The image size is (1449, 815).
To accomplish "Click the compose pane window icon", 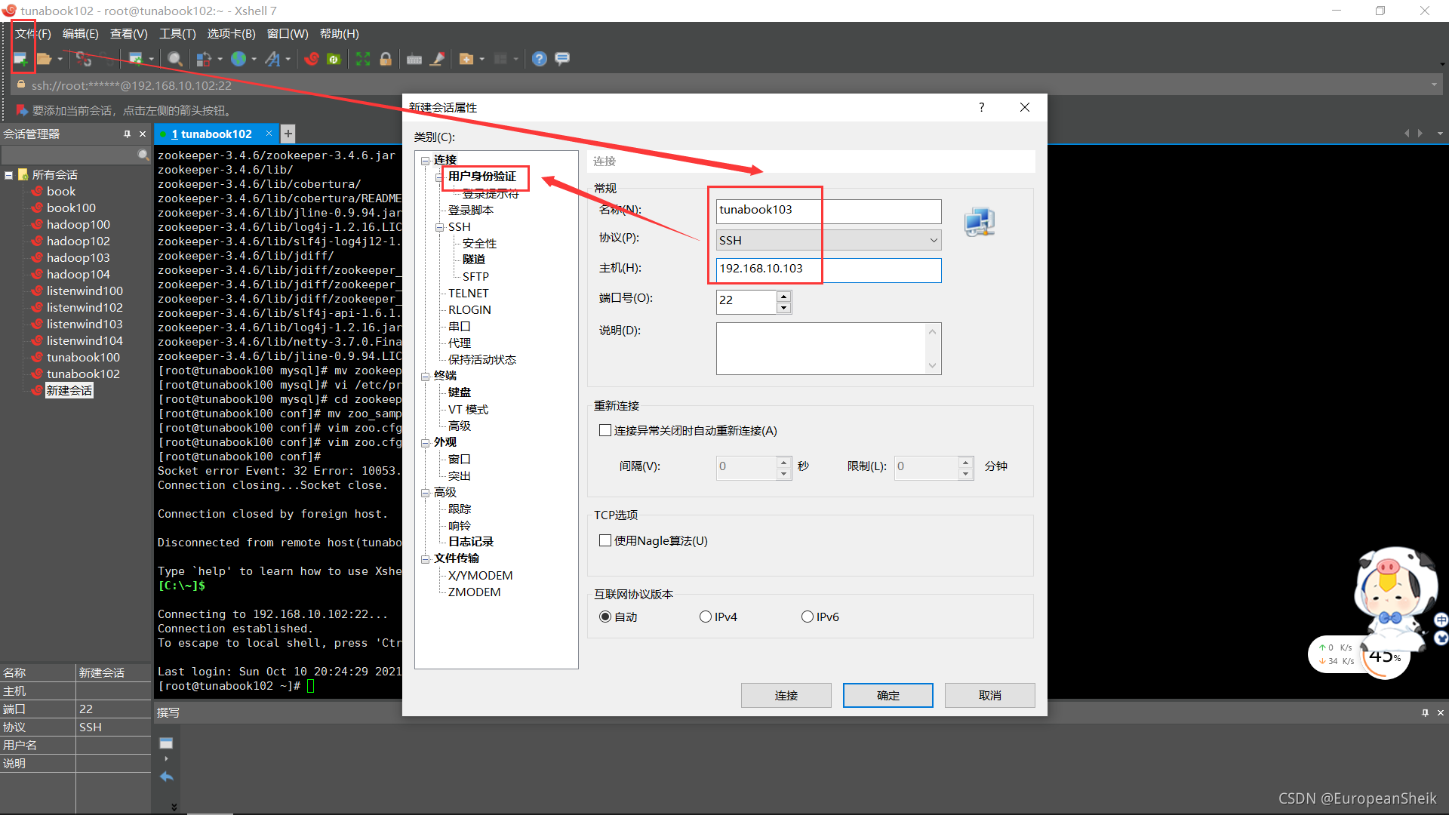I will click(x=167, y=743).
